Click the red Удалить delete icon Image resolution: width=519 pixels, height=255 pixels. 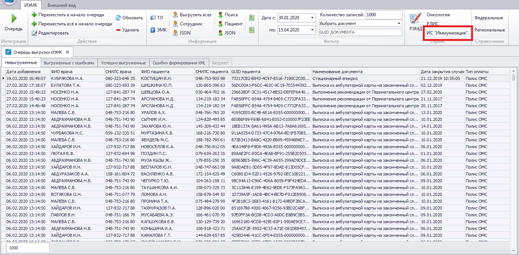(x=118, y=30)
